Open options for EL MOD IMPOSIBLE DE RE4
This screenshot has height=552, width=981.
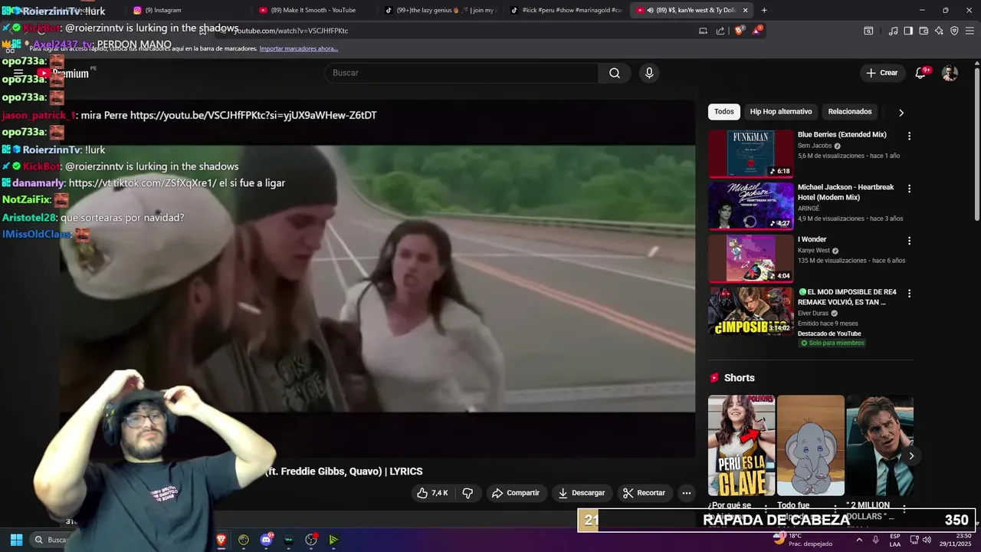point(910,294)
